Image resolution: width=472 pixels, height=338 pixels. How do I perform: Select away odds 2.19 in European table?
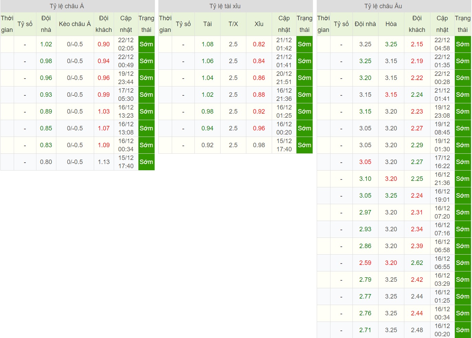click(417, 61)
